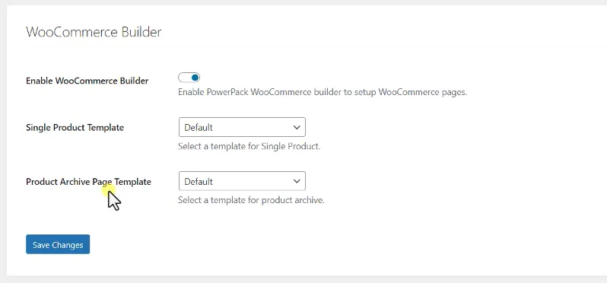This screenshot has height=283, width=607.
Task: Toggle the Enable WooCommerce Builder switch
Action: click(x=189, y=78)
